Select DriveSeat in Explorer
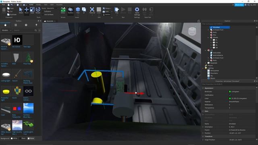 click(x=219, y=27)
